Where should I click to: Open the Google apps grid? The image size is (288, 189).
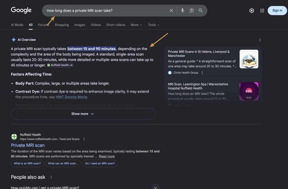click(262, 11)
